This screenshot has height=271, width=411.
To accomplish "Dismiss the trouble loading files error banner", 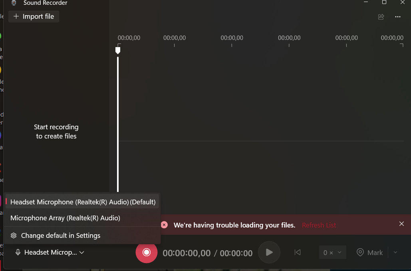I will coord(401,224).
